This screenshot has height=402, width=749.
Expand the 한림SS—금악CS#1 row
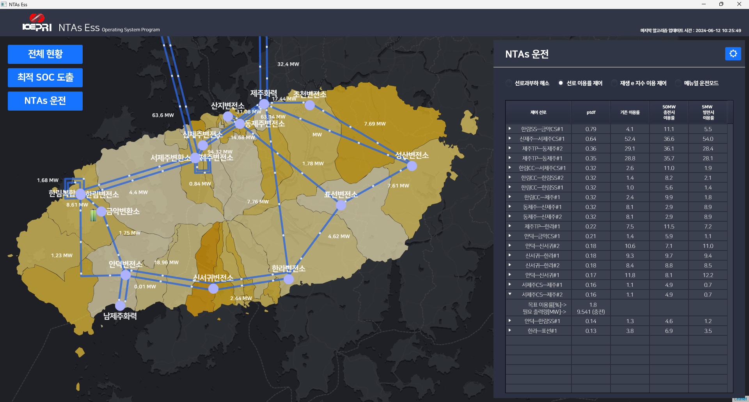[x=509, y=129]
